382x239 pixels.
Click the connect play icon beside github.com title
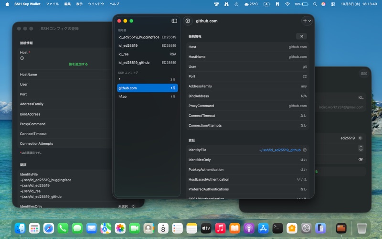click(x=188, y=21)
